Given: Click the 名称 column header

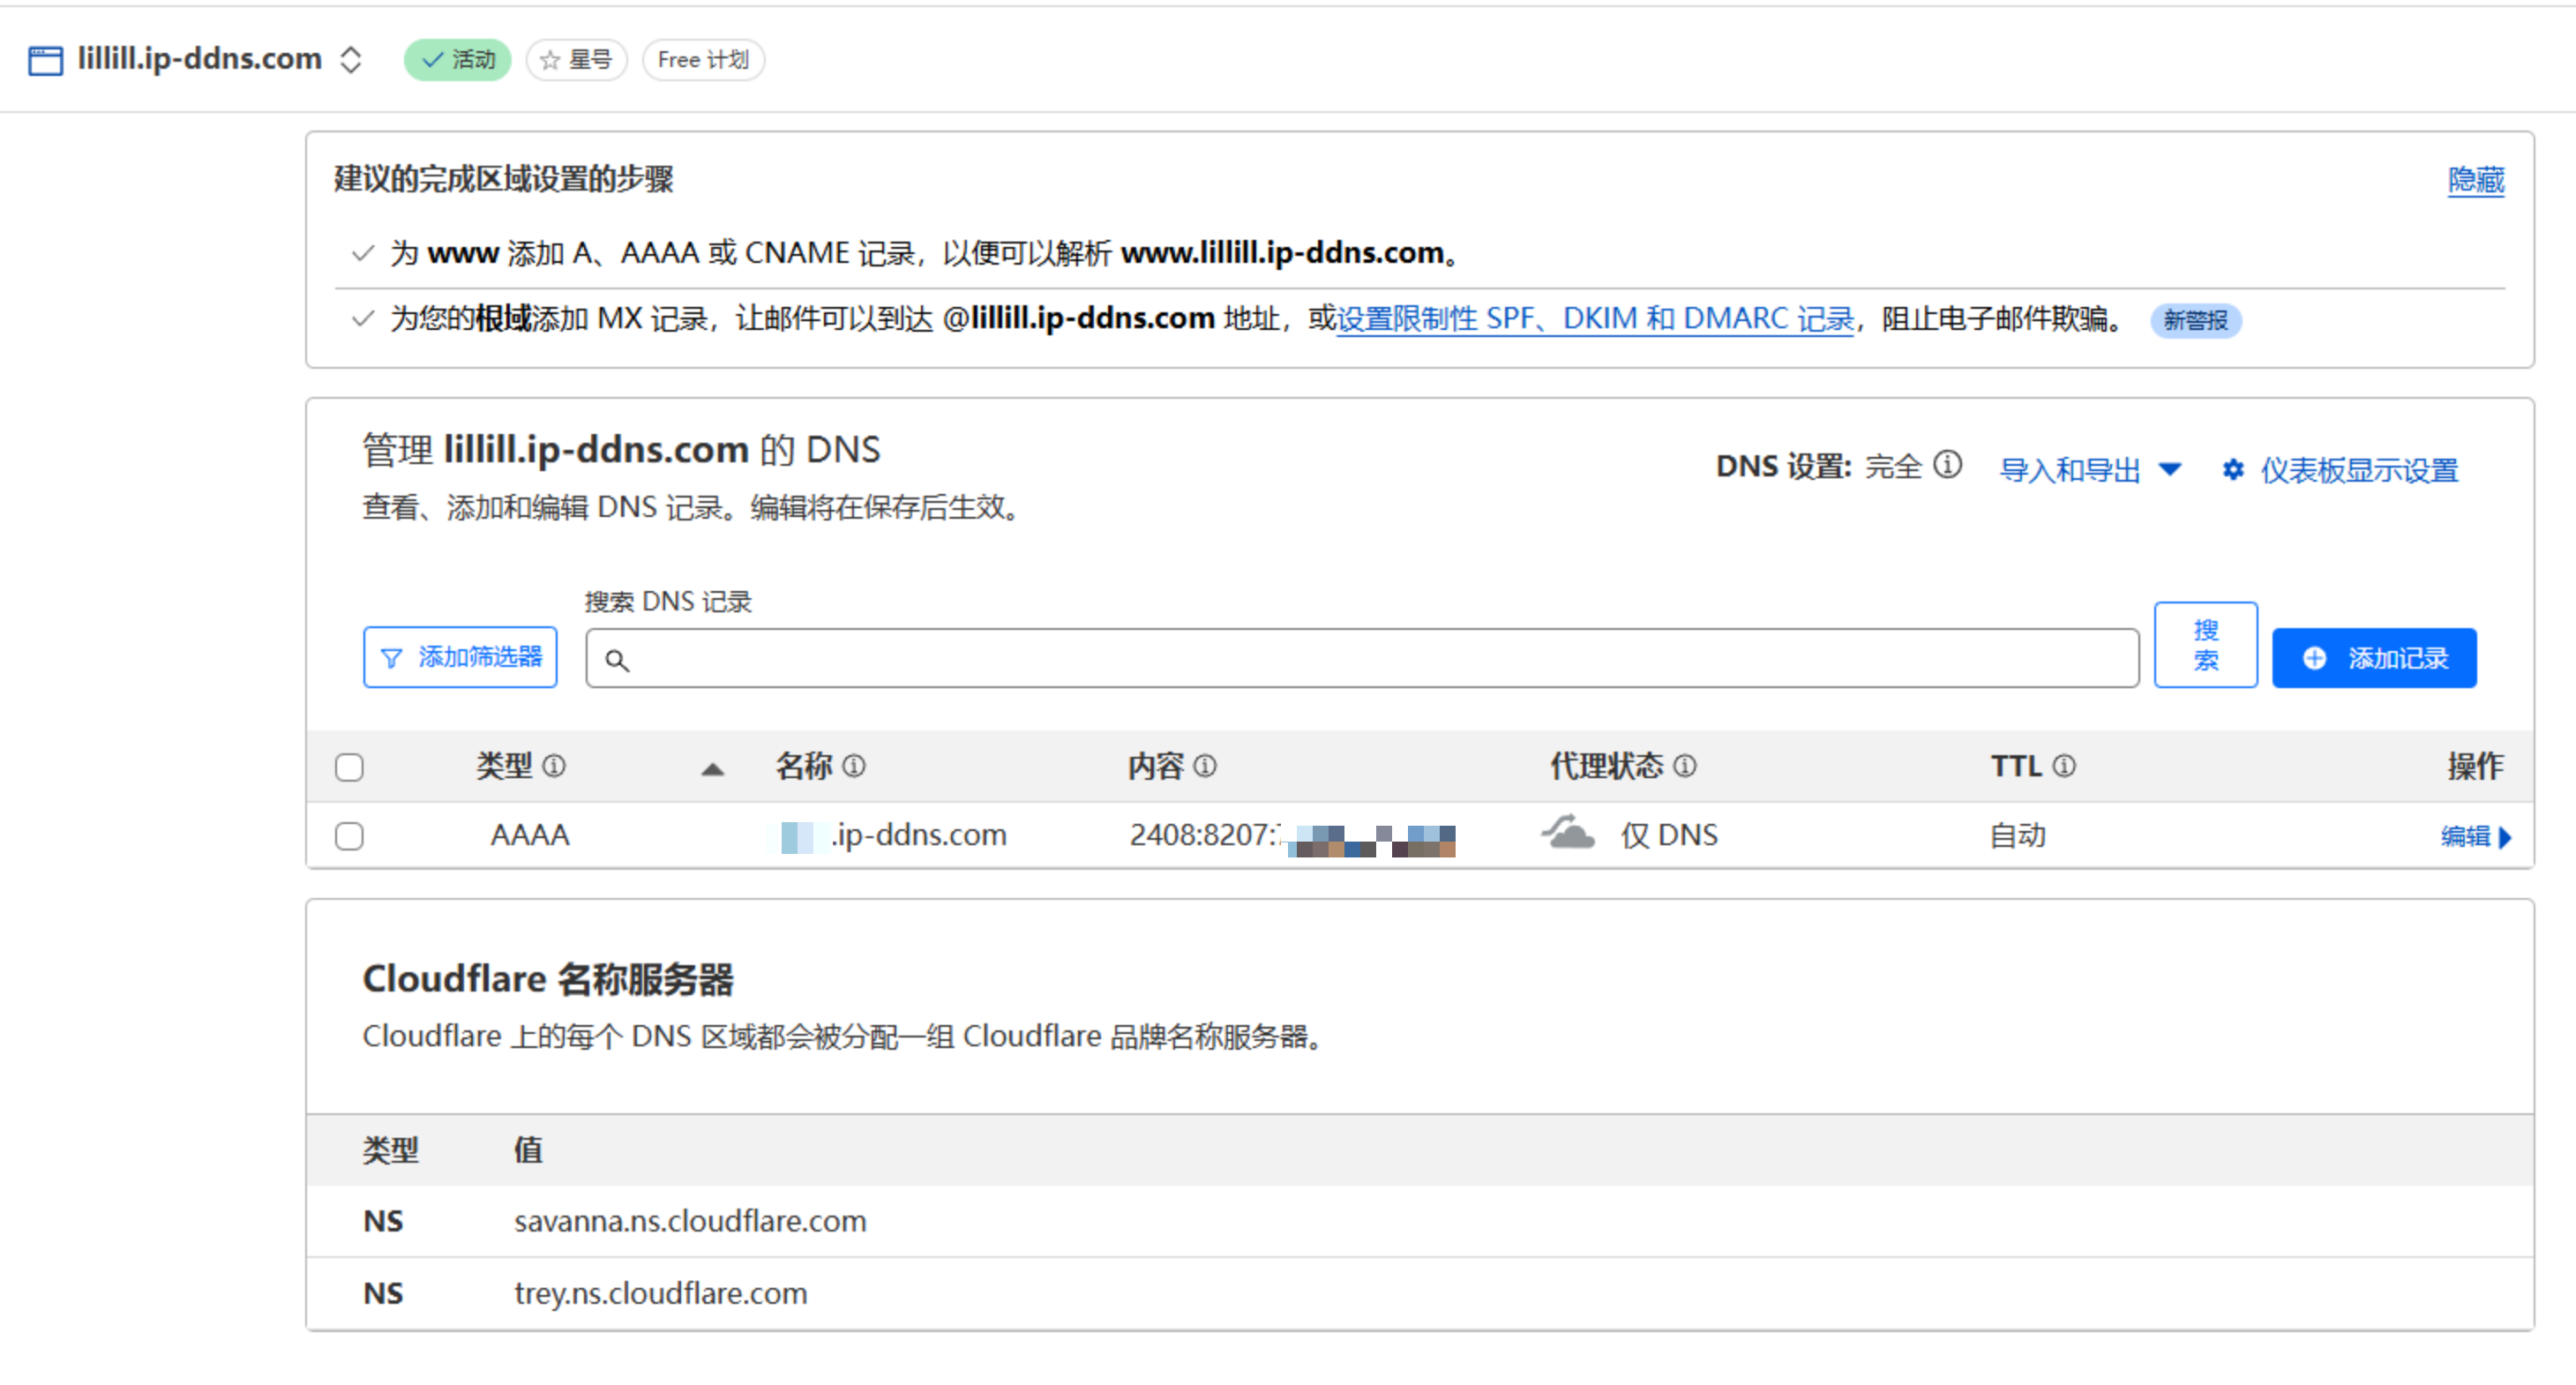Looking at the screenshot, I should coord(804,766).
